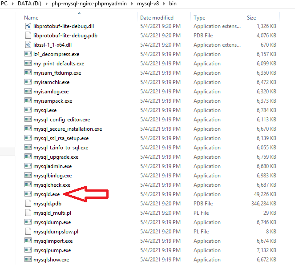Click the mysql_config_editor.exe application icon
This screenshot has height=269, width=295.
pyautogui.click(x=28, y=120)
